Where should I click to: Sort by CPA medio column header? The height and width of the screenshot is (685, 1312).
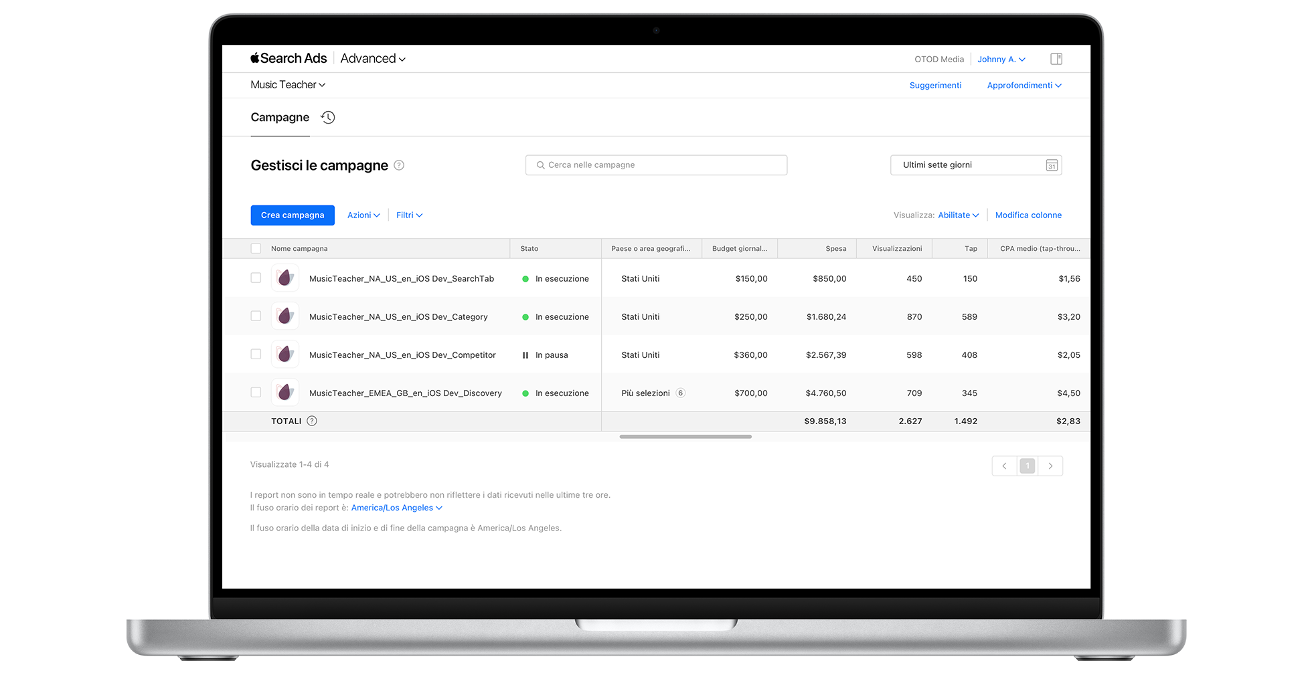1040,248
